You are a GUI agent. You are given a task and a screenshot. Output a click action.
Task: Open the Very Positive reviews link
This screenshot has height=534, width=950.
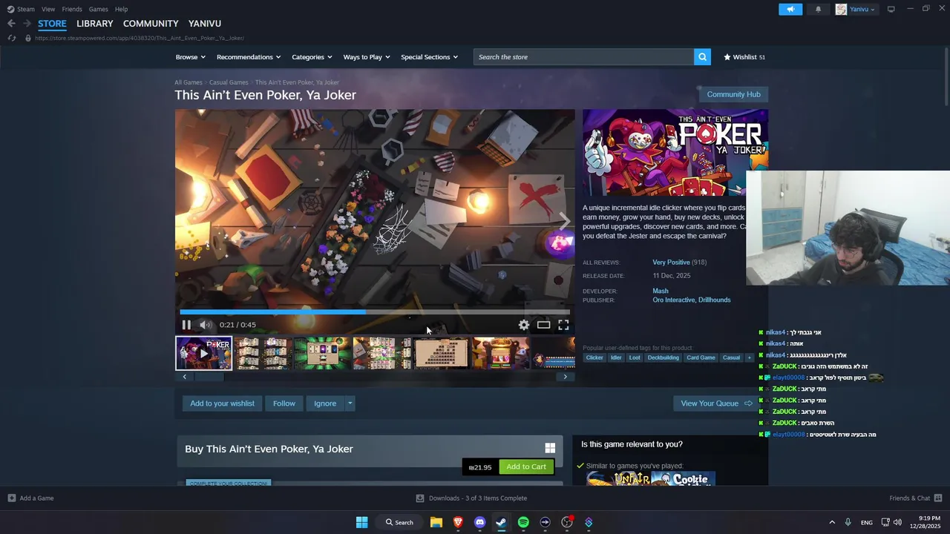pyautogui.click(x=671, y=263)
